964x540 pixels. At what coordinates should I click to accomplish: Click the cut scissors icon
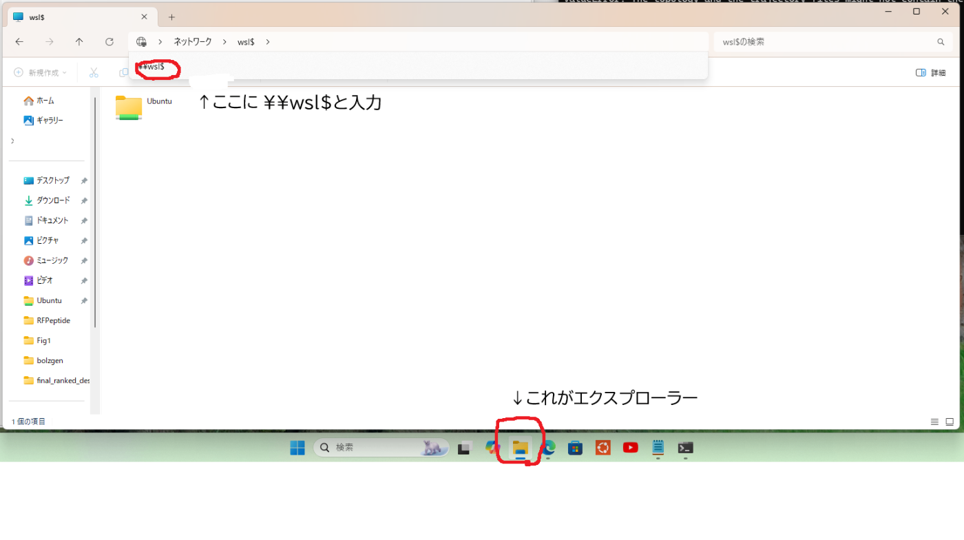[94, 72]
